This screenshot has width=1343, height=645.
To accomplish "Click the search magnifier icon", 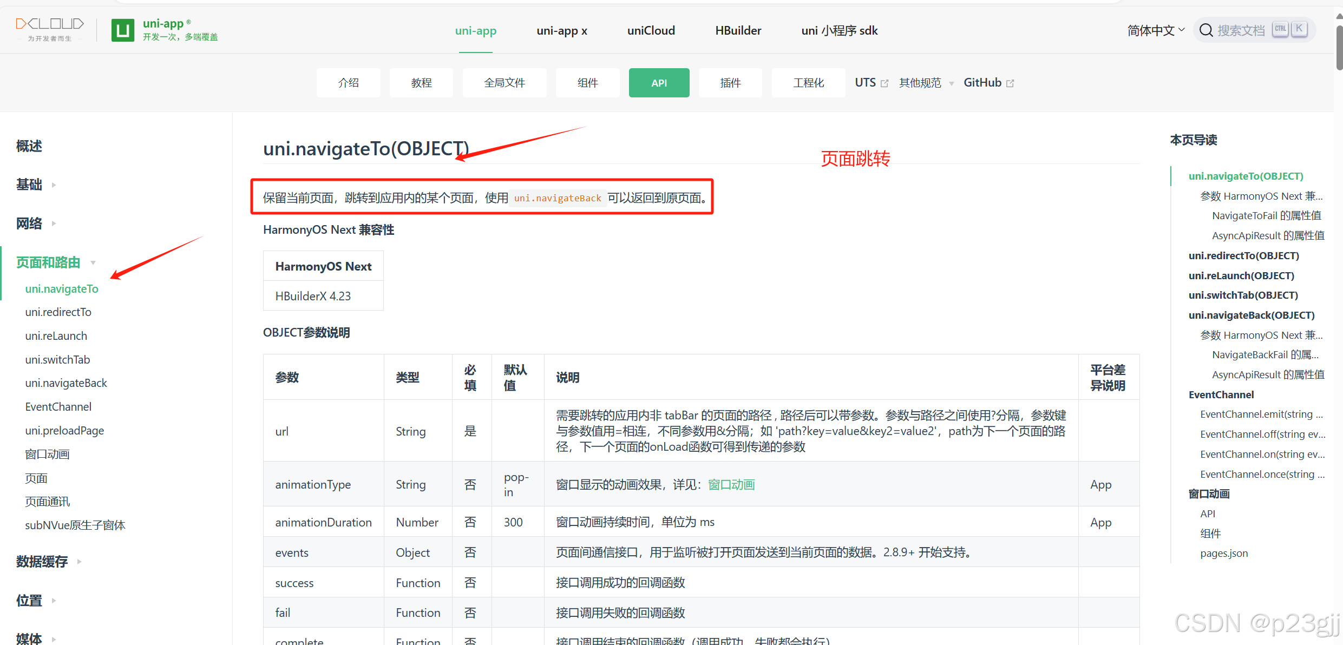I will click(1206, 30).
